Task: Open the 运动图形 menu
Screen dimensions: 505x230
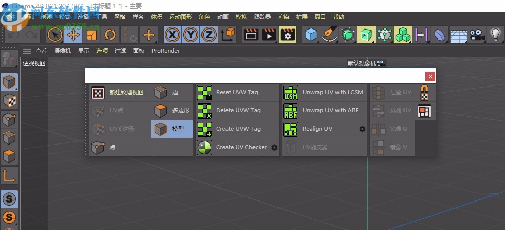Action: pos(181,17)
